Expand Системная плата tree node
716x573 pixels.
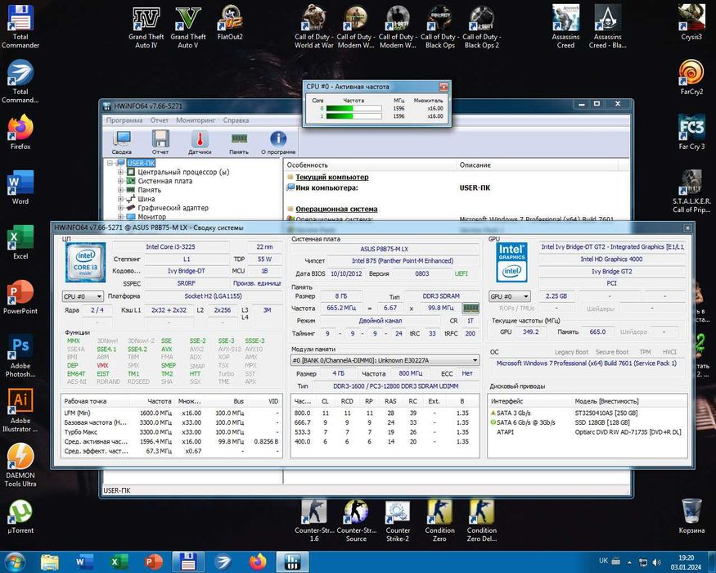point(120,181)
